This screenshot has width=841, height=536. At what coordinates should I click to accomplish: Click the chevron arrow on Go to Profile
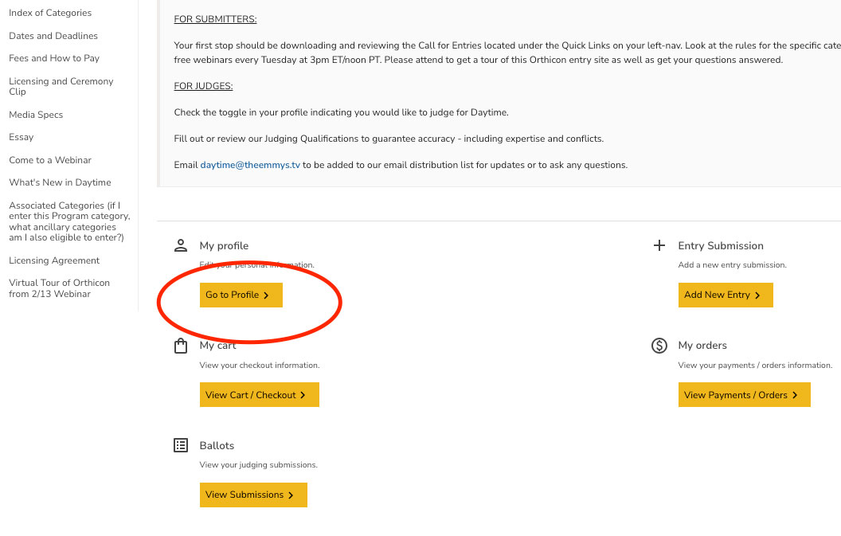(266, 295)
